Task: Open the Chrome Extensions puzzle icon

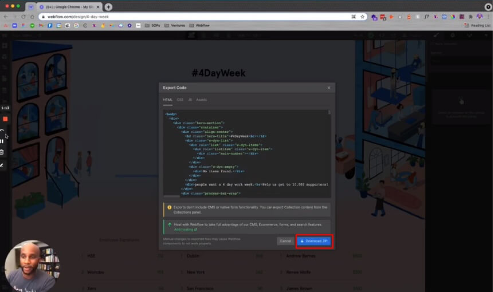Action: point(471,17)
